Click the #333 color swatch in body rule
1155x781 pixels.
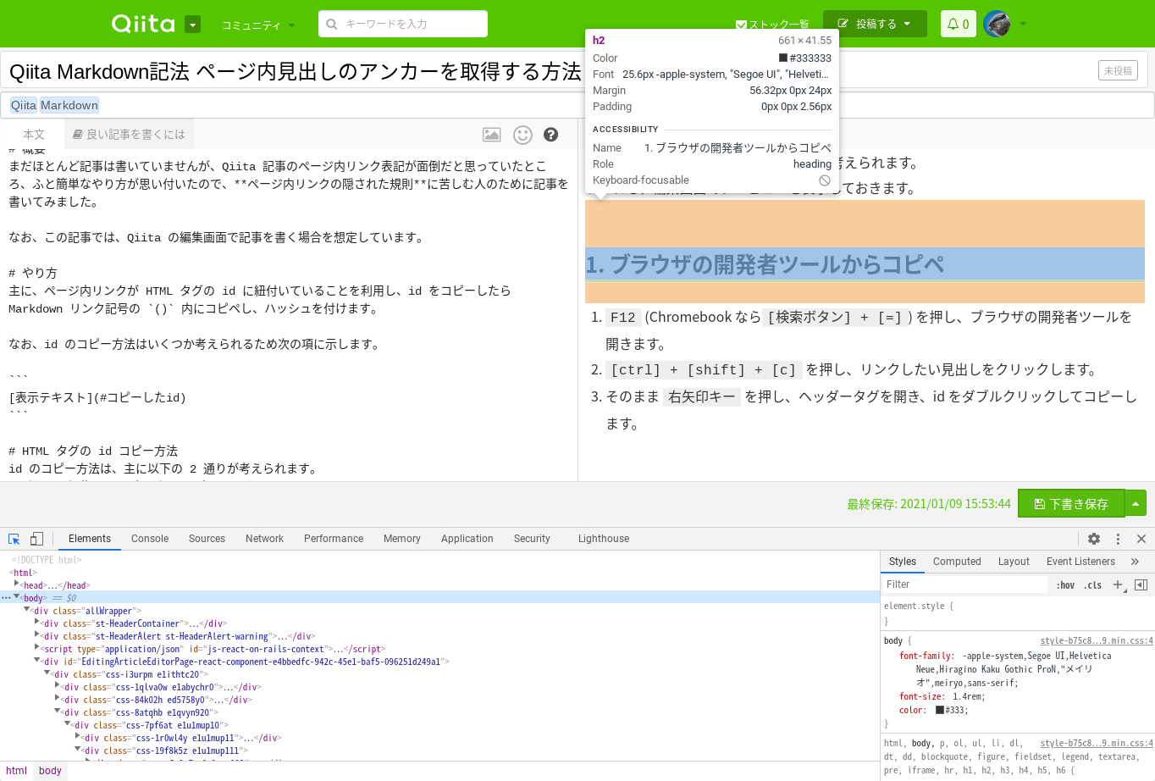pos(940,710)
